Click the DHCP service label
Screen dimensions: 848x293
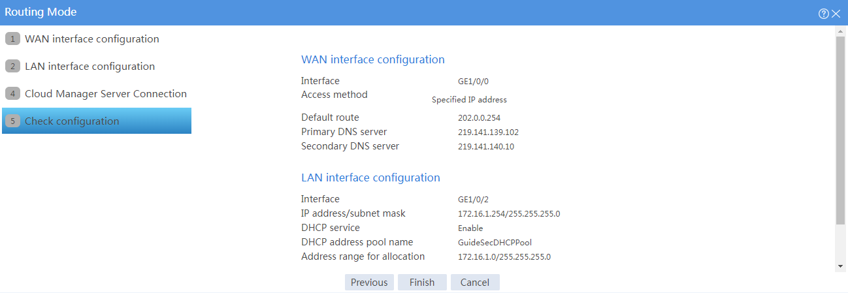point(331,228)
